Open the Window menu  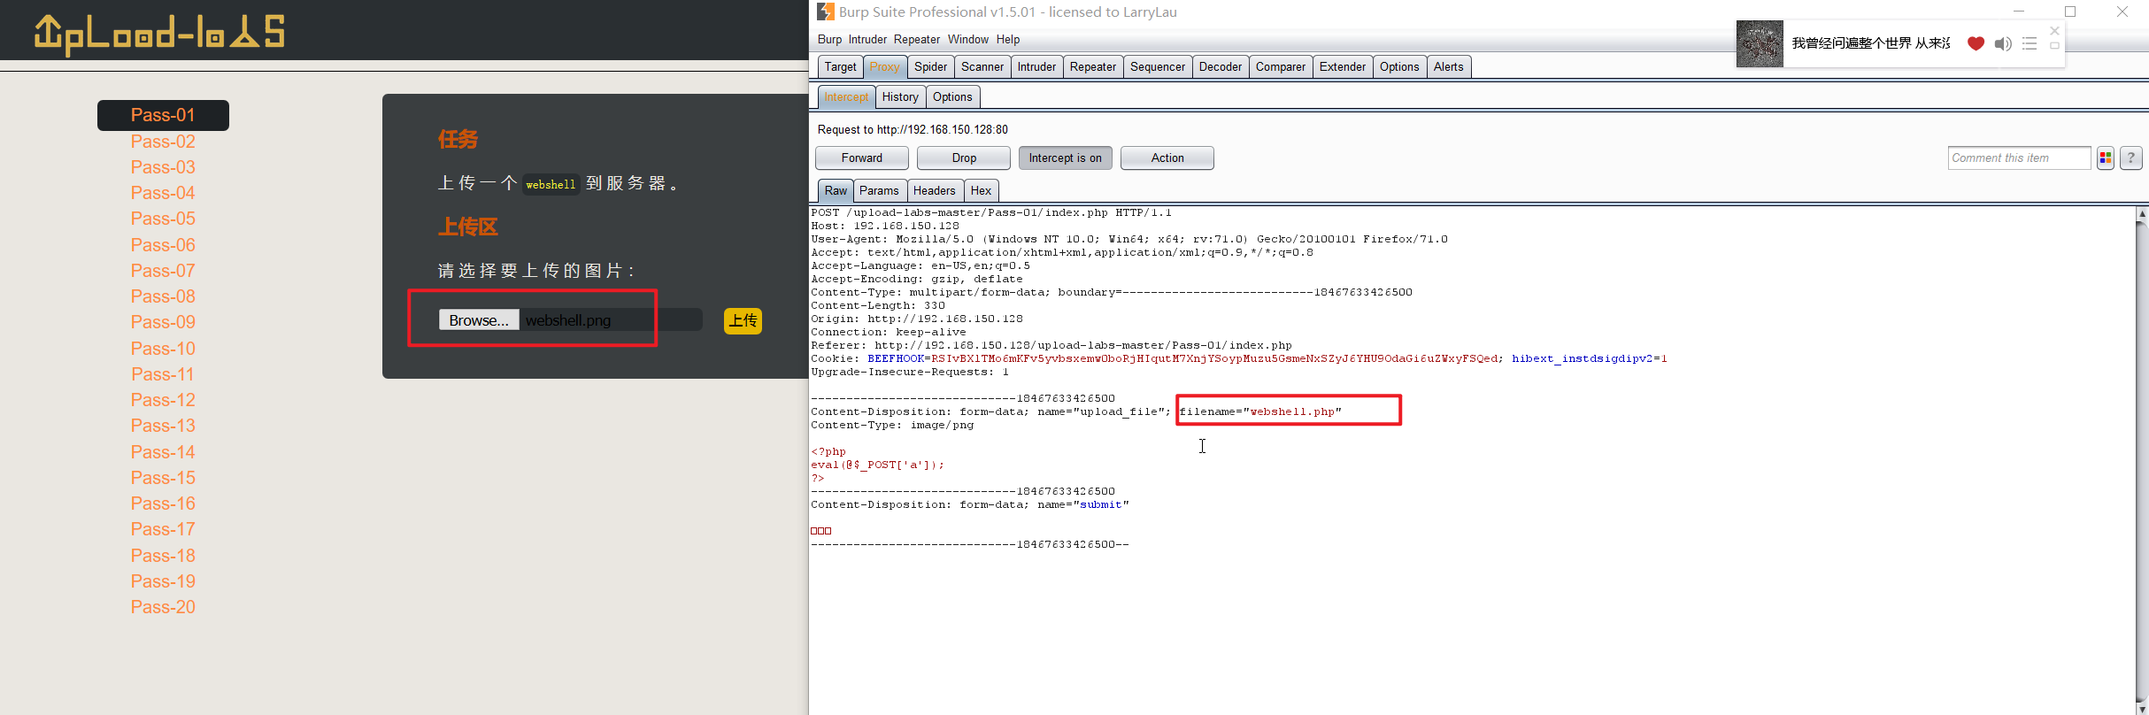(968, 40)
